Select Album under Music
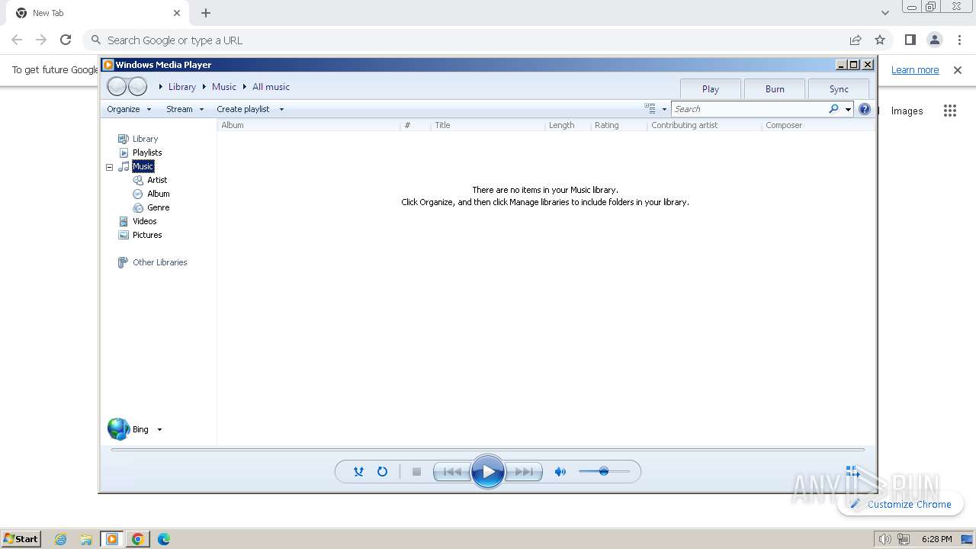The width and height of the screenshot is (976, 549). point(159,194)
